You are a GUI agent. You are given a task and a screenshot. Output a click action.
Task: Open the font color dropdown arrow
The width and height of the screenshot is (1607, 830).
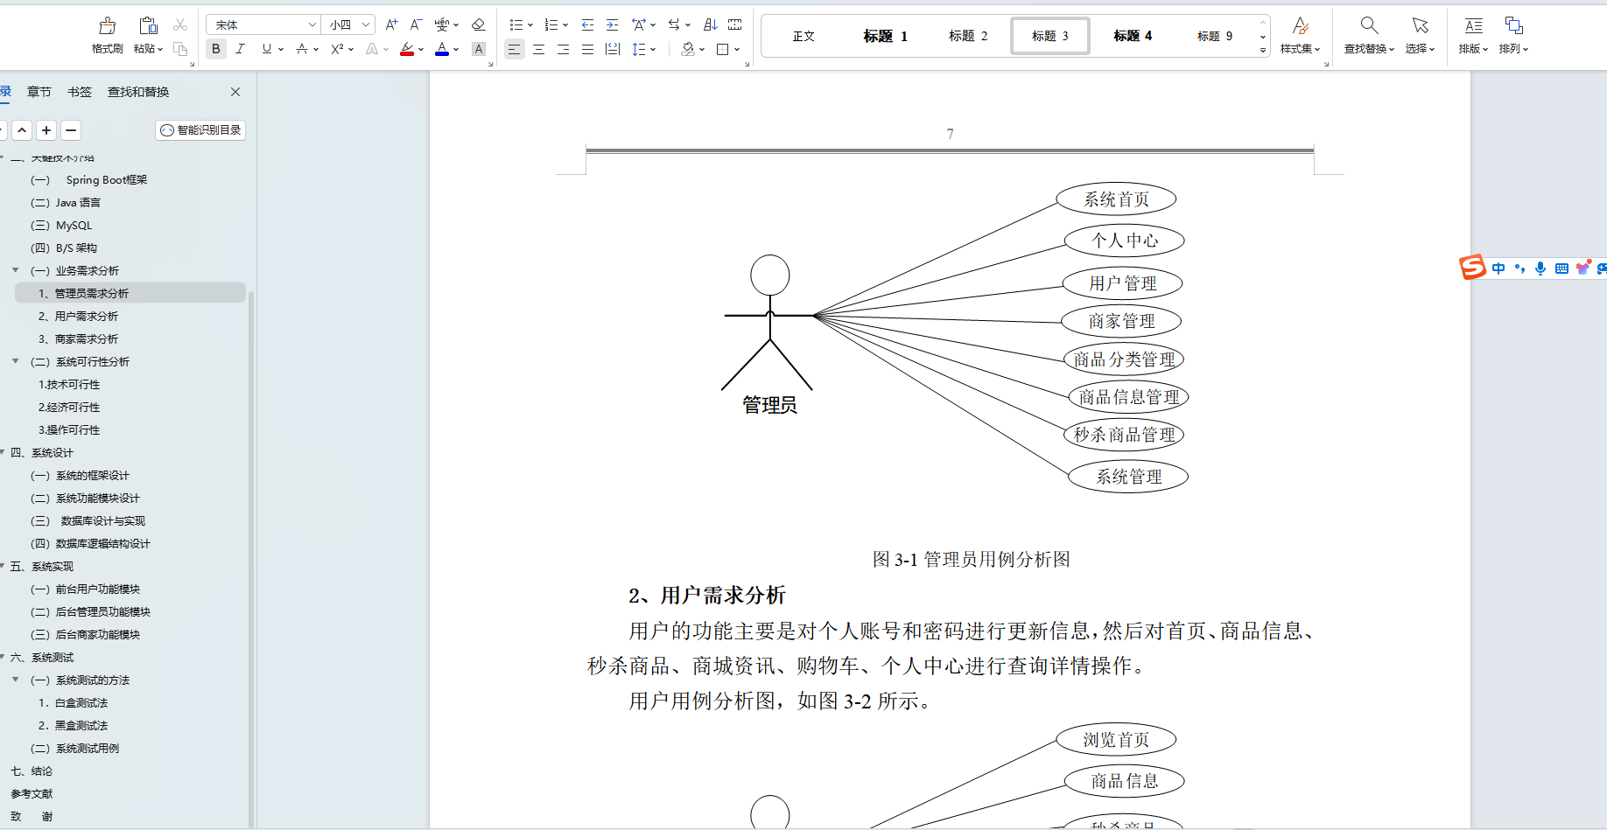click(x=456, y=50)
